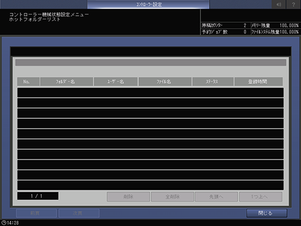Click the 全削除 button
Screen dimensions: 301x226
point(172,197)
